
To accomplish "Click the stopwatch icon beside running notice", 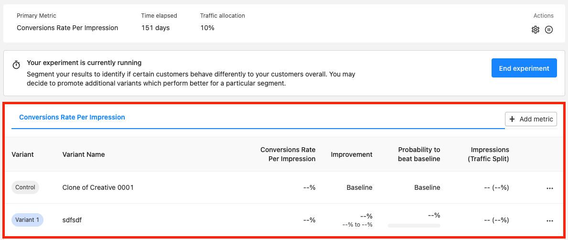I will (16, 65).
